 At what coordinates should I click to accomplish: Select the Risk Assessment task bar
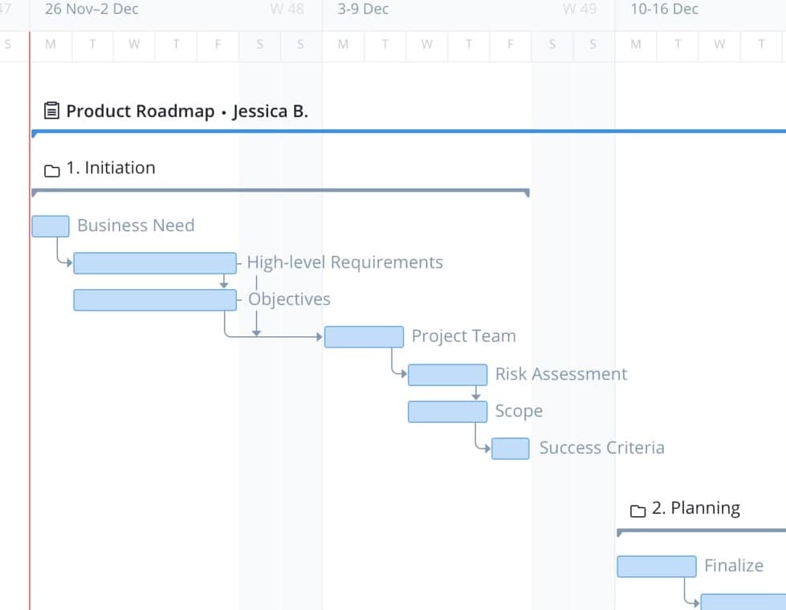(448, 375)
